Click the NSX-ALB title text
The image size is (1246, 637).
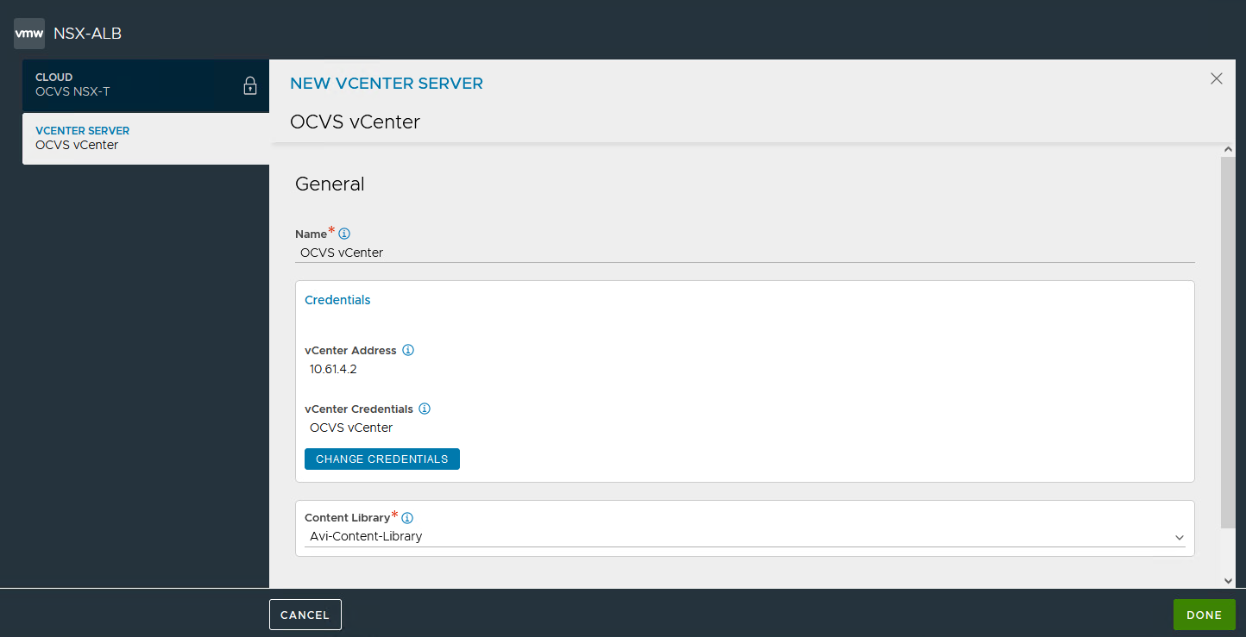point(87,34)
